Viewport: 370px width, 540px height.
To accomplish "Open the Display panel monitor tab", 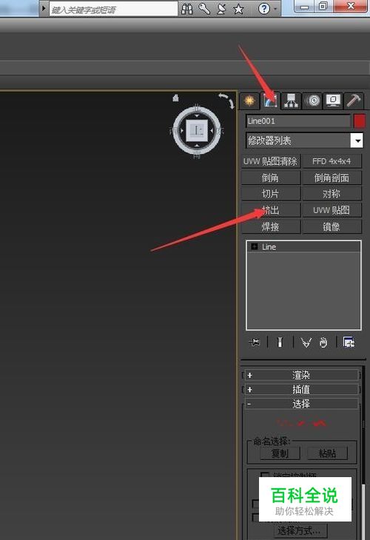I will coord(333,101).
